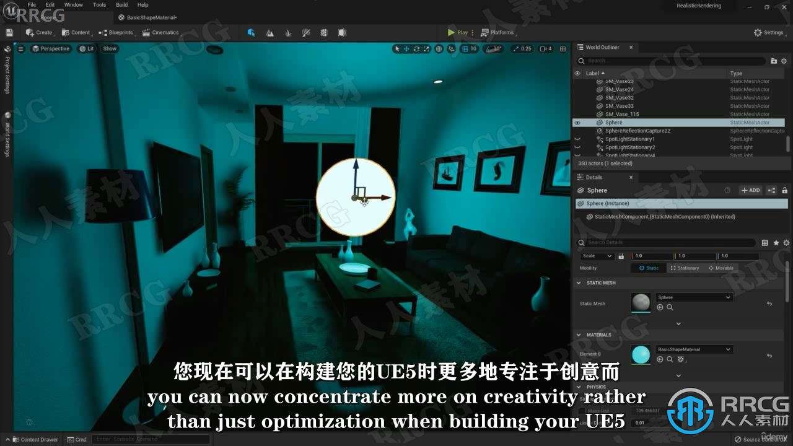Click World Outliner search field
Image resolution: width=793 pixels, height=446 pixels.
coord(672,61)
